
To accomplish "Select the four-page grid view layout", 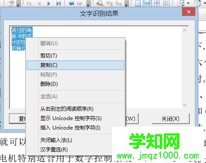I will pyautogui.click(x=157, y=3).
